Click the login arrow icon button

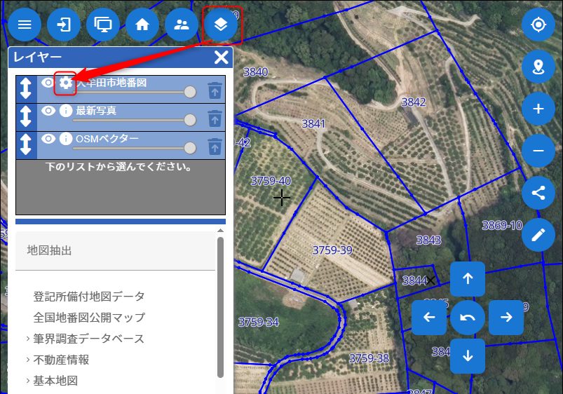64,25
